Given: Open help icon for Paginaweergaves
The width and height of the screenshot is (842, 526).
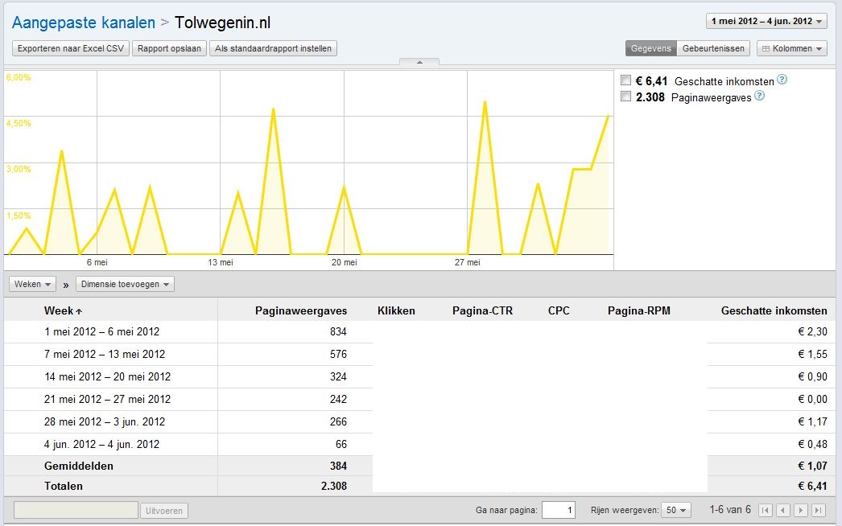Looking at the screenshot, I should click(x=759, y=96).
